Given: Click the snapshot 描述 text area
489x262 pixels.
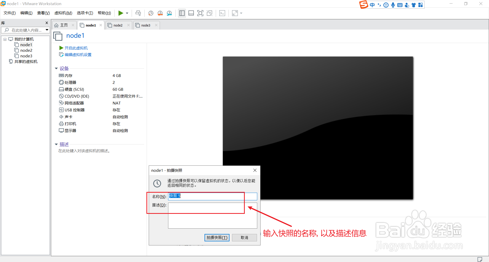Looking at the screenshot, I should (212, 216).
